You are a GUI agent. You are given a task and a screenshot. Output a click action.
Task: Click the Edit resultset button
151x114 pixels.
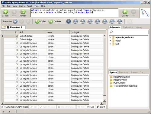pos(34,107)
